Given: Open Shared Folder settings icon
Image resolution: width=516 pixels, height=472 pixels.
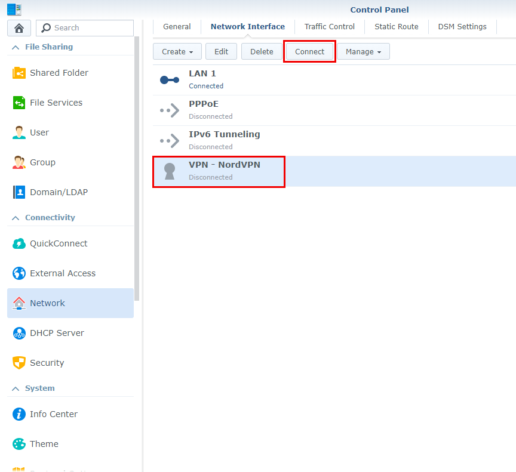Looking at the screenshot, I should [x=19, y=73].
